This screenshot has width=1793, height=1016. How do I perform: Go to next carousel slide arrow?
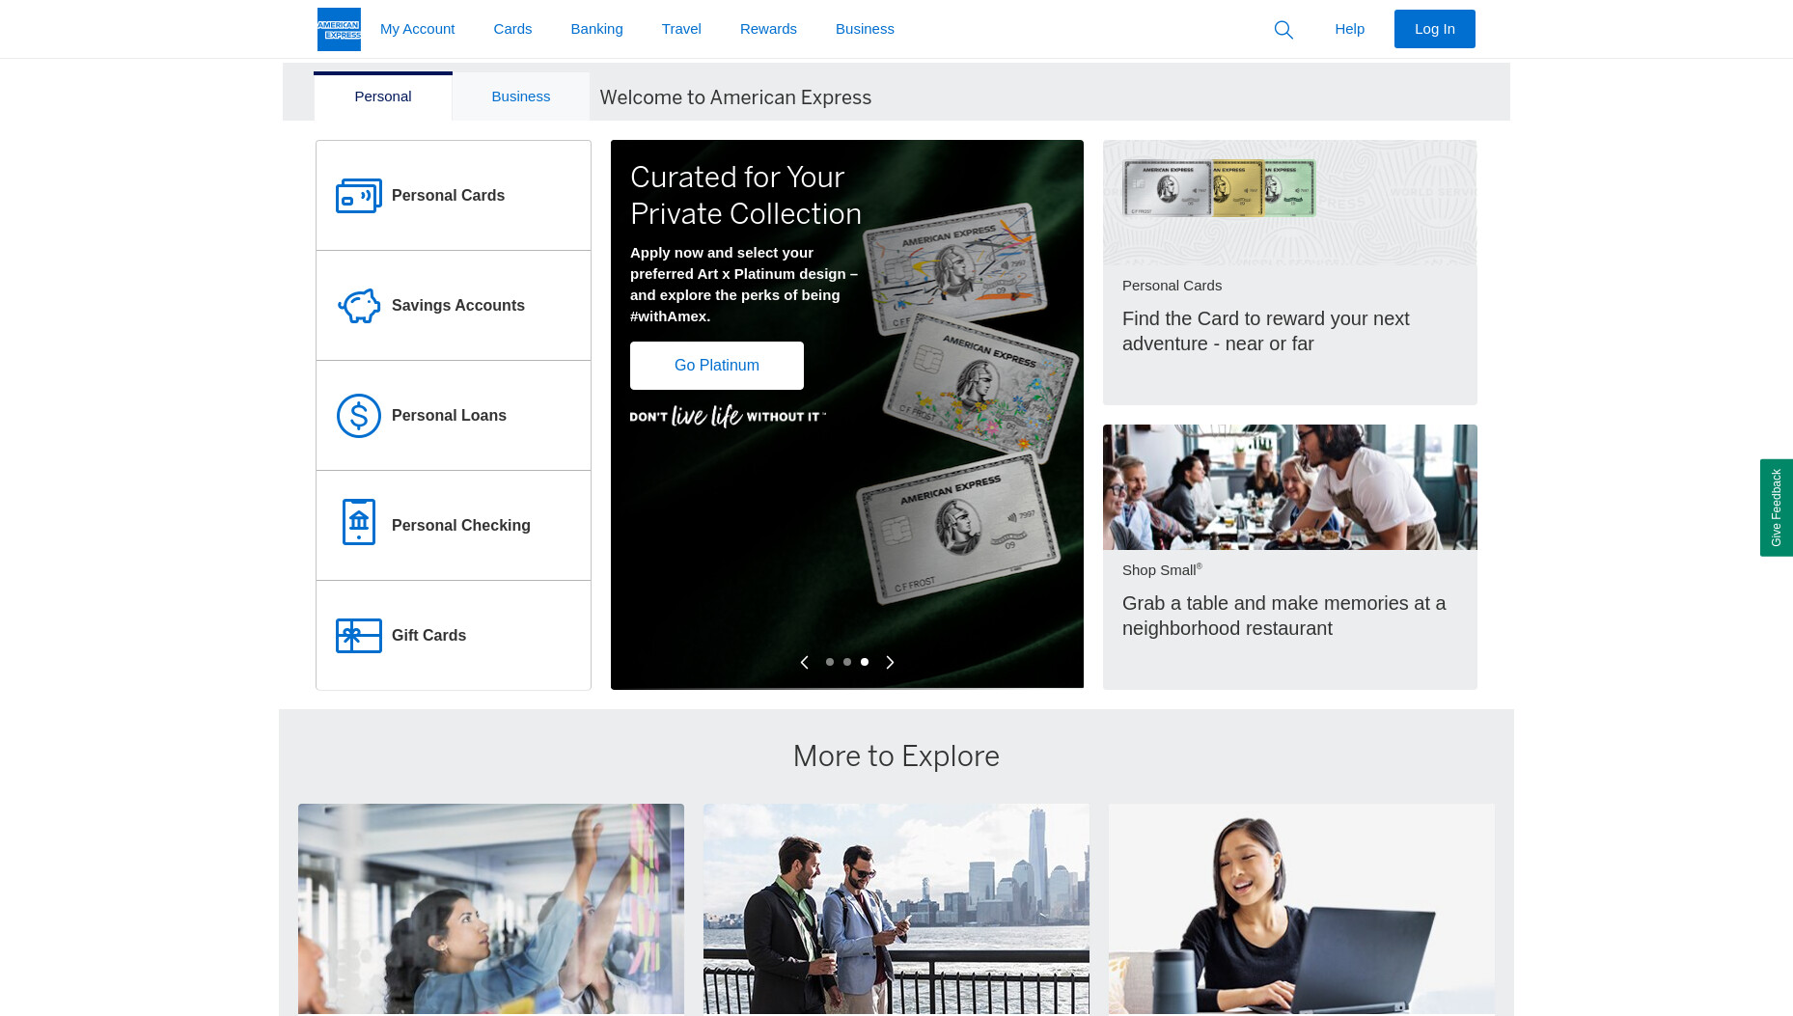pos(890,662)
